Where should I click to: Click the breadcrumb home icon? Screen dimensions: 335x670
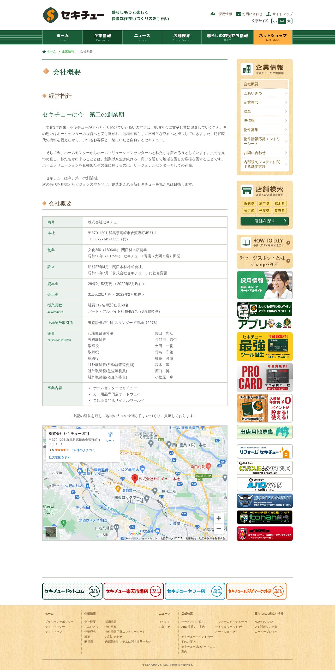tap(44, 51)
